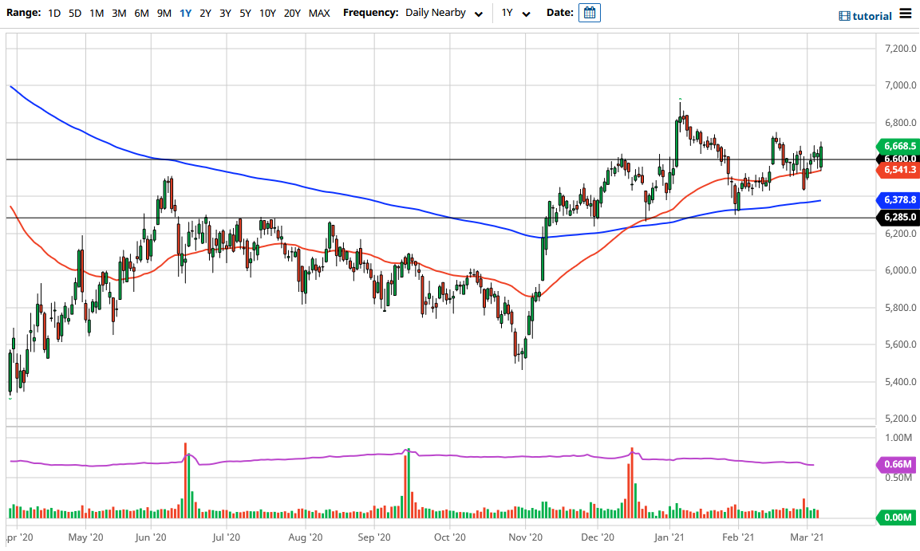The height and width of the screenshot is (551, 920).
Task: Click the Nov '20 date axis label
Action: coord(525,537)
